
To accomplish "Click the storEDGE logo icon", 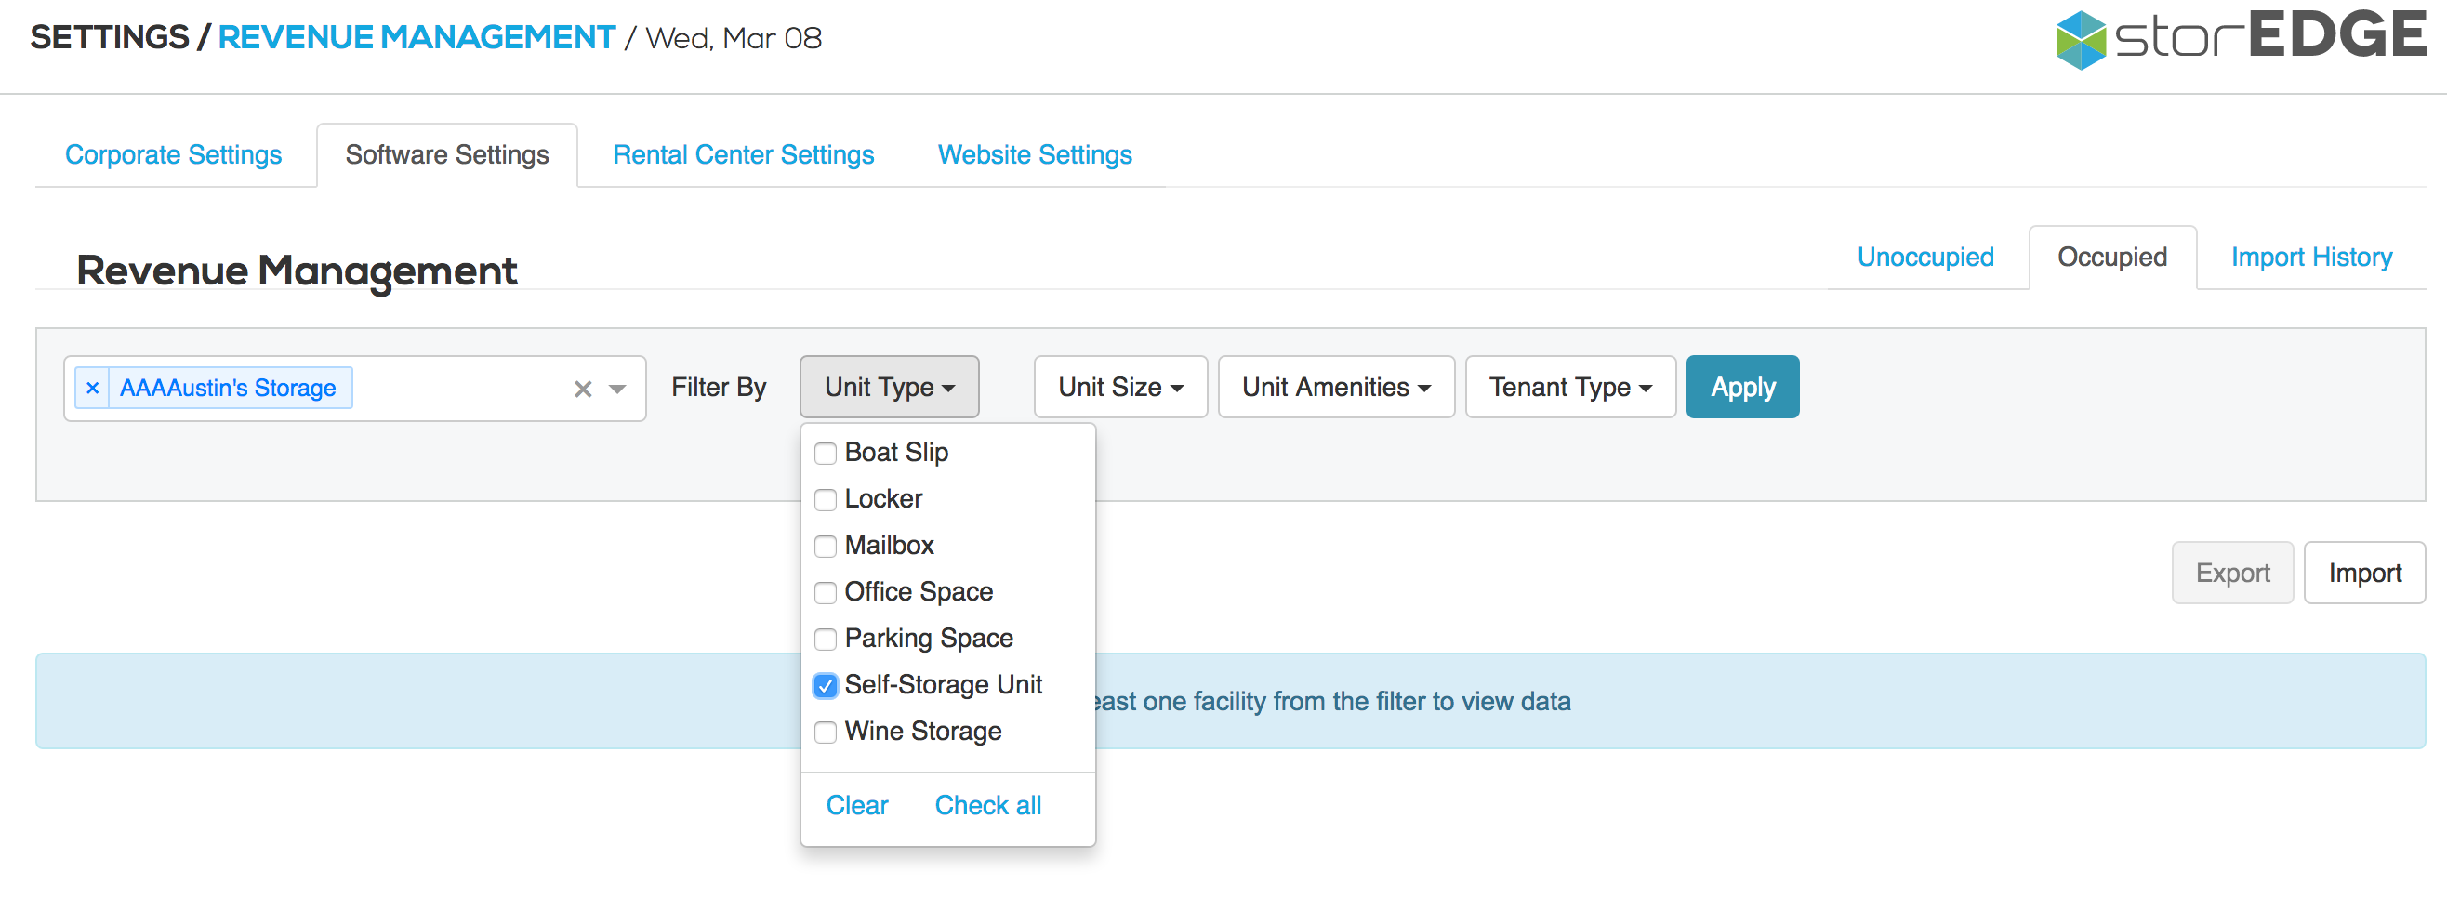I will point(2080,40).
